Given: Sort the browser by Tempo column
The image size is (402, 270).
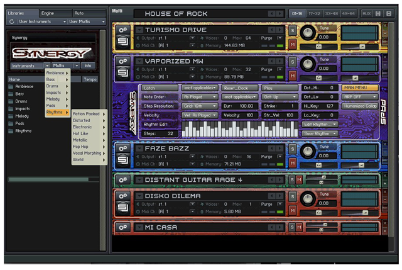Looking at the screenshot, I should [90, 79].
